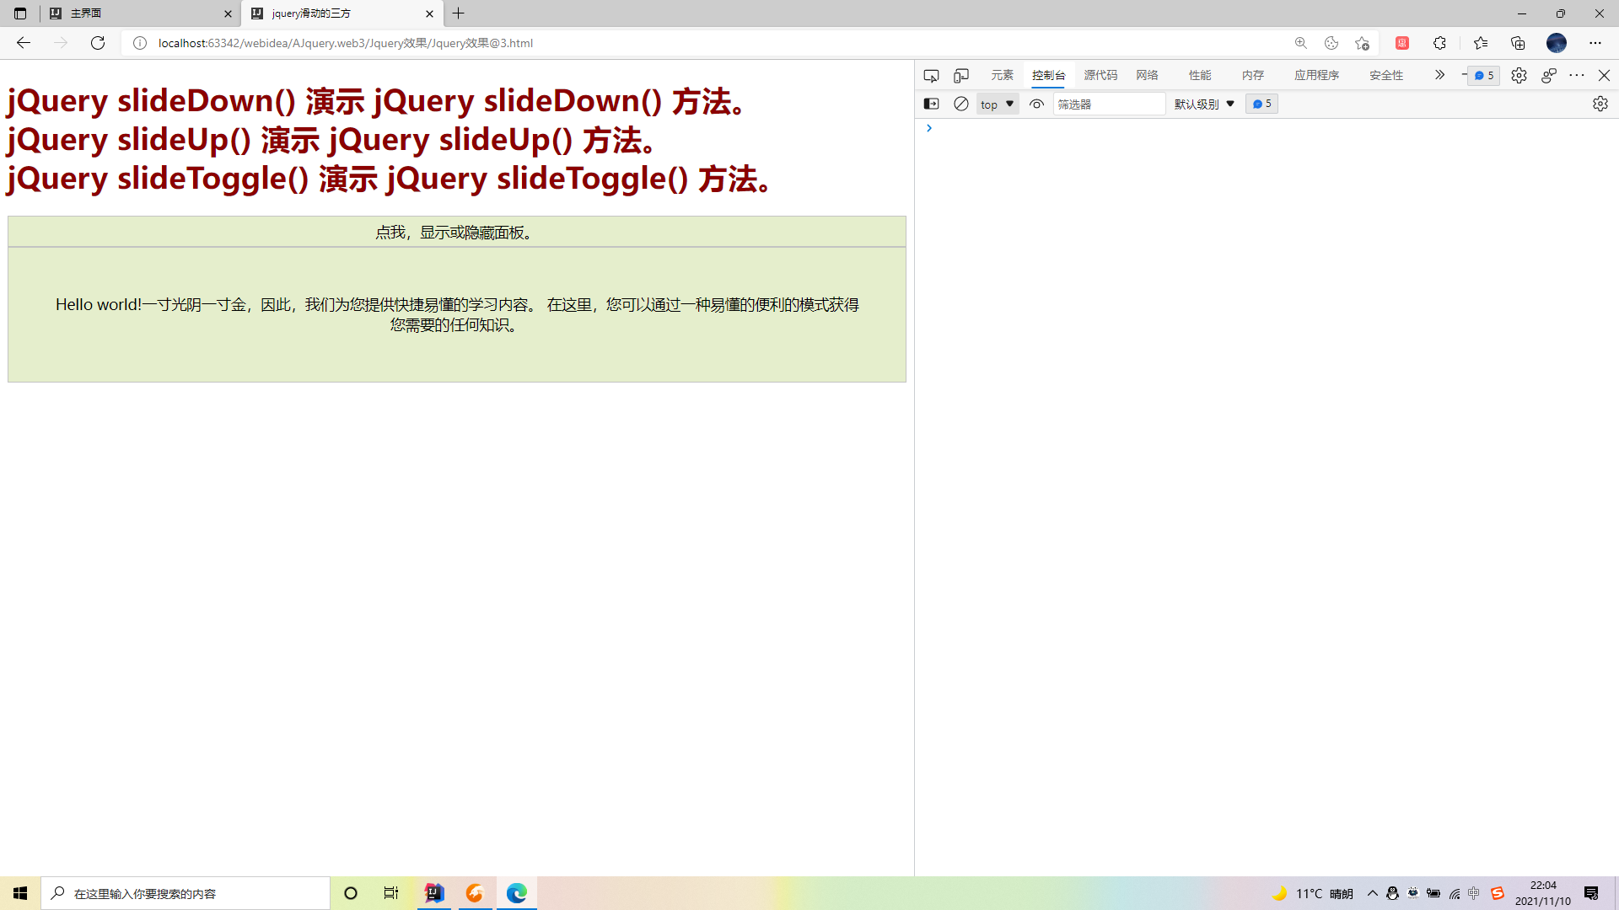This screenshot has width=1619, height=910.
Task: Open the top JavaScript context dropdown
Action: 998,104
